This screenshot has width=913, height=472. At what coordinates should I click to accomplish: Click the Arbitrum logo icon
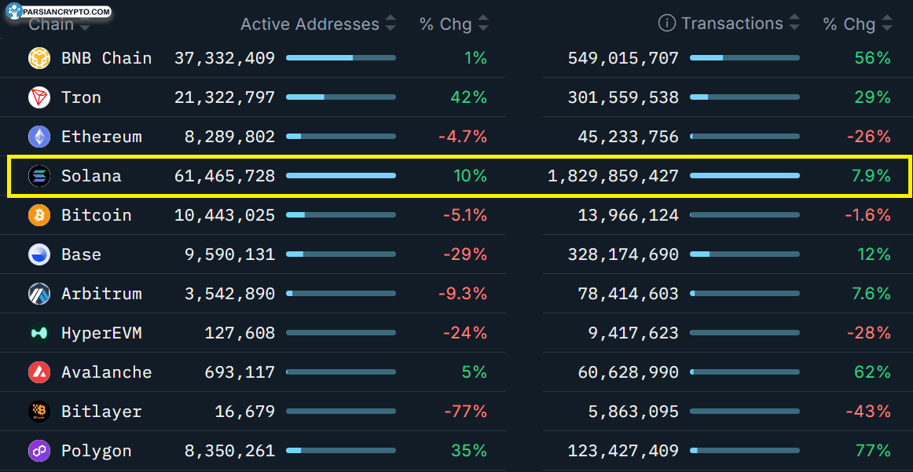click(39, 294)
